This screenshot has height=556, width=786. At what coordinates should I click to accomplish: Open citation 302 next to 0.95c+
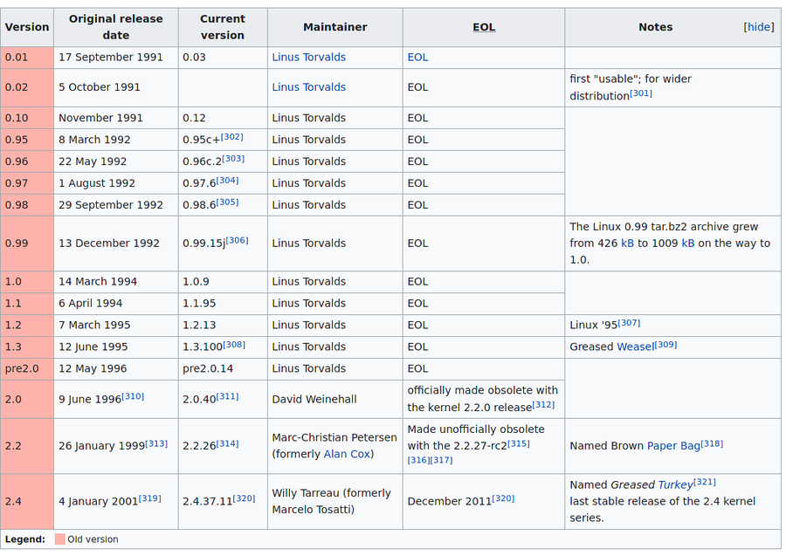[x=231, y=137]
